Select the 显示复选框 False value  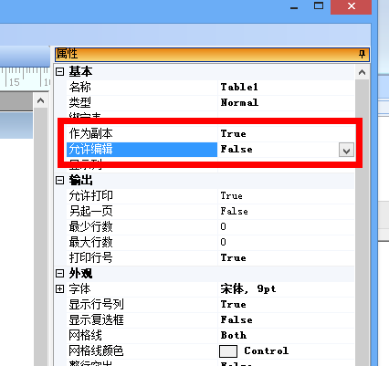237,319
